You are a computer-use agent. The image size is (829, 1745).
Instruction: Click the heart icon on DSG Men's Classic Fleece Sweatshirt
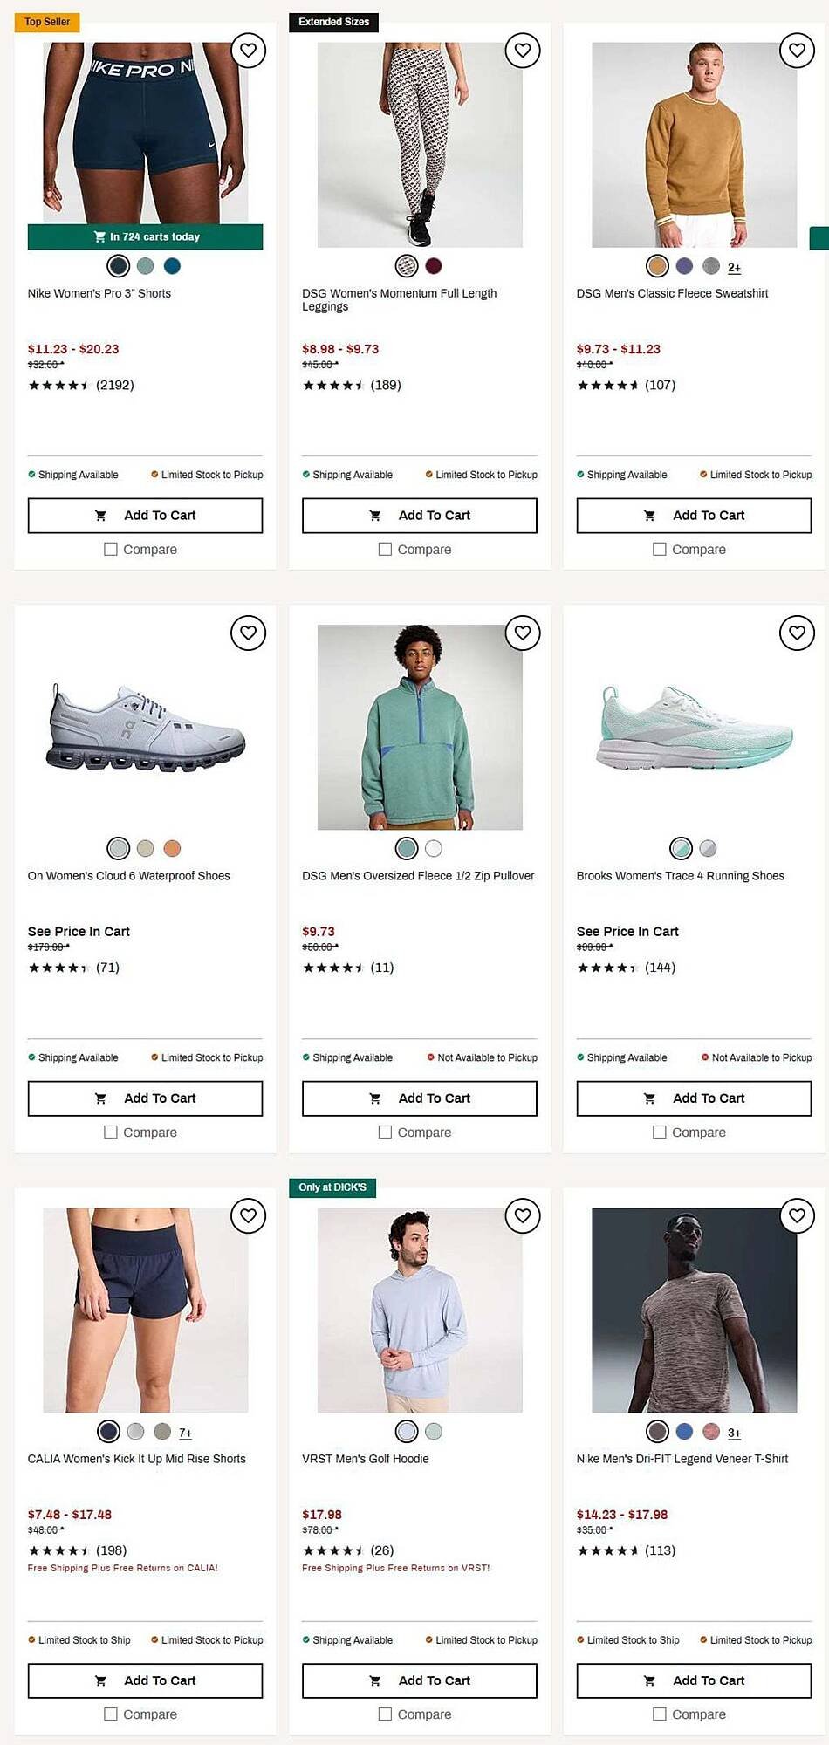[797, 51]
